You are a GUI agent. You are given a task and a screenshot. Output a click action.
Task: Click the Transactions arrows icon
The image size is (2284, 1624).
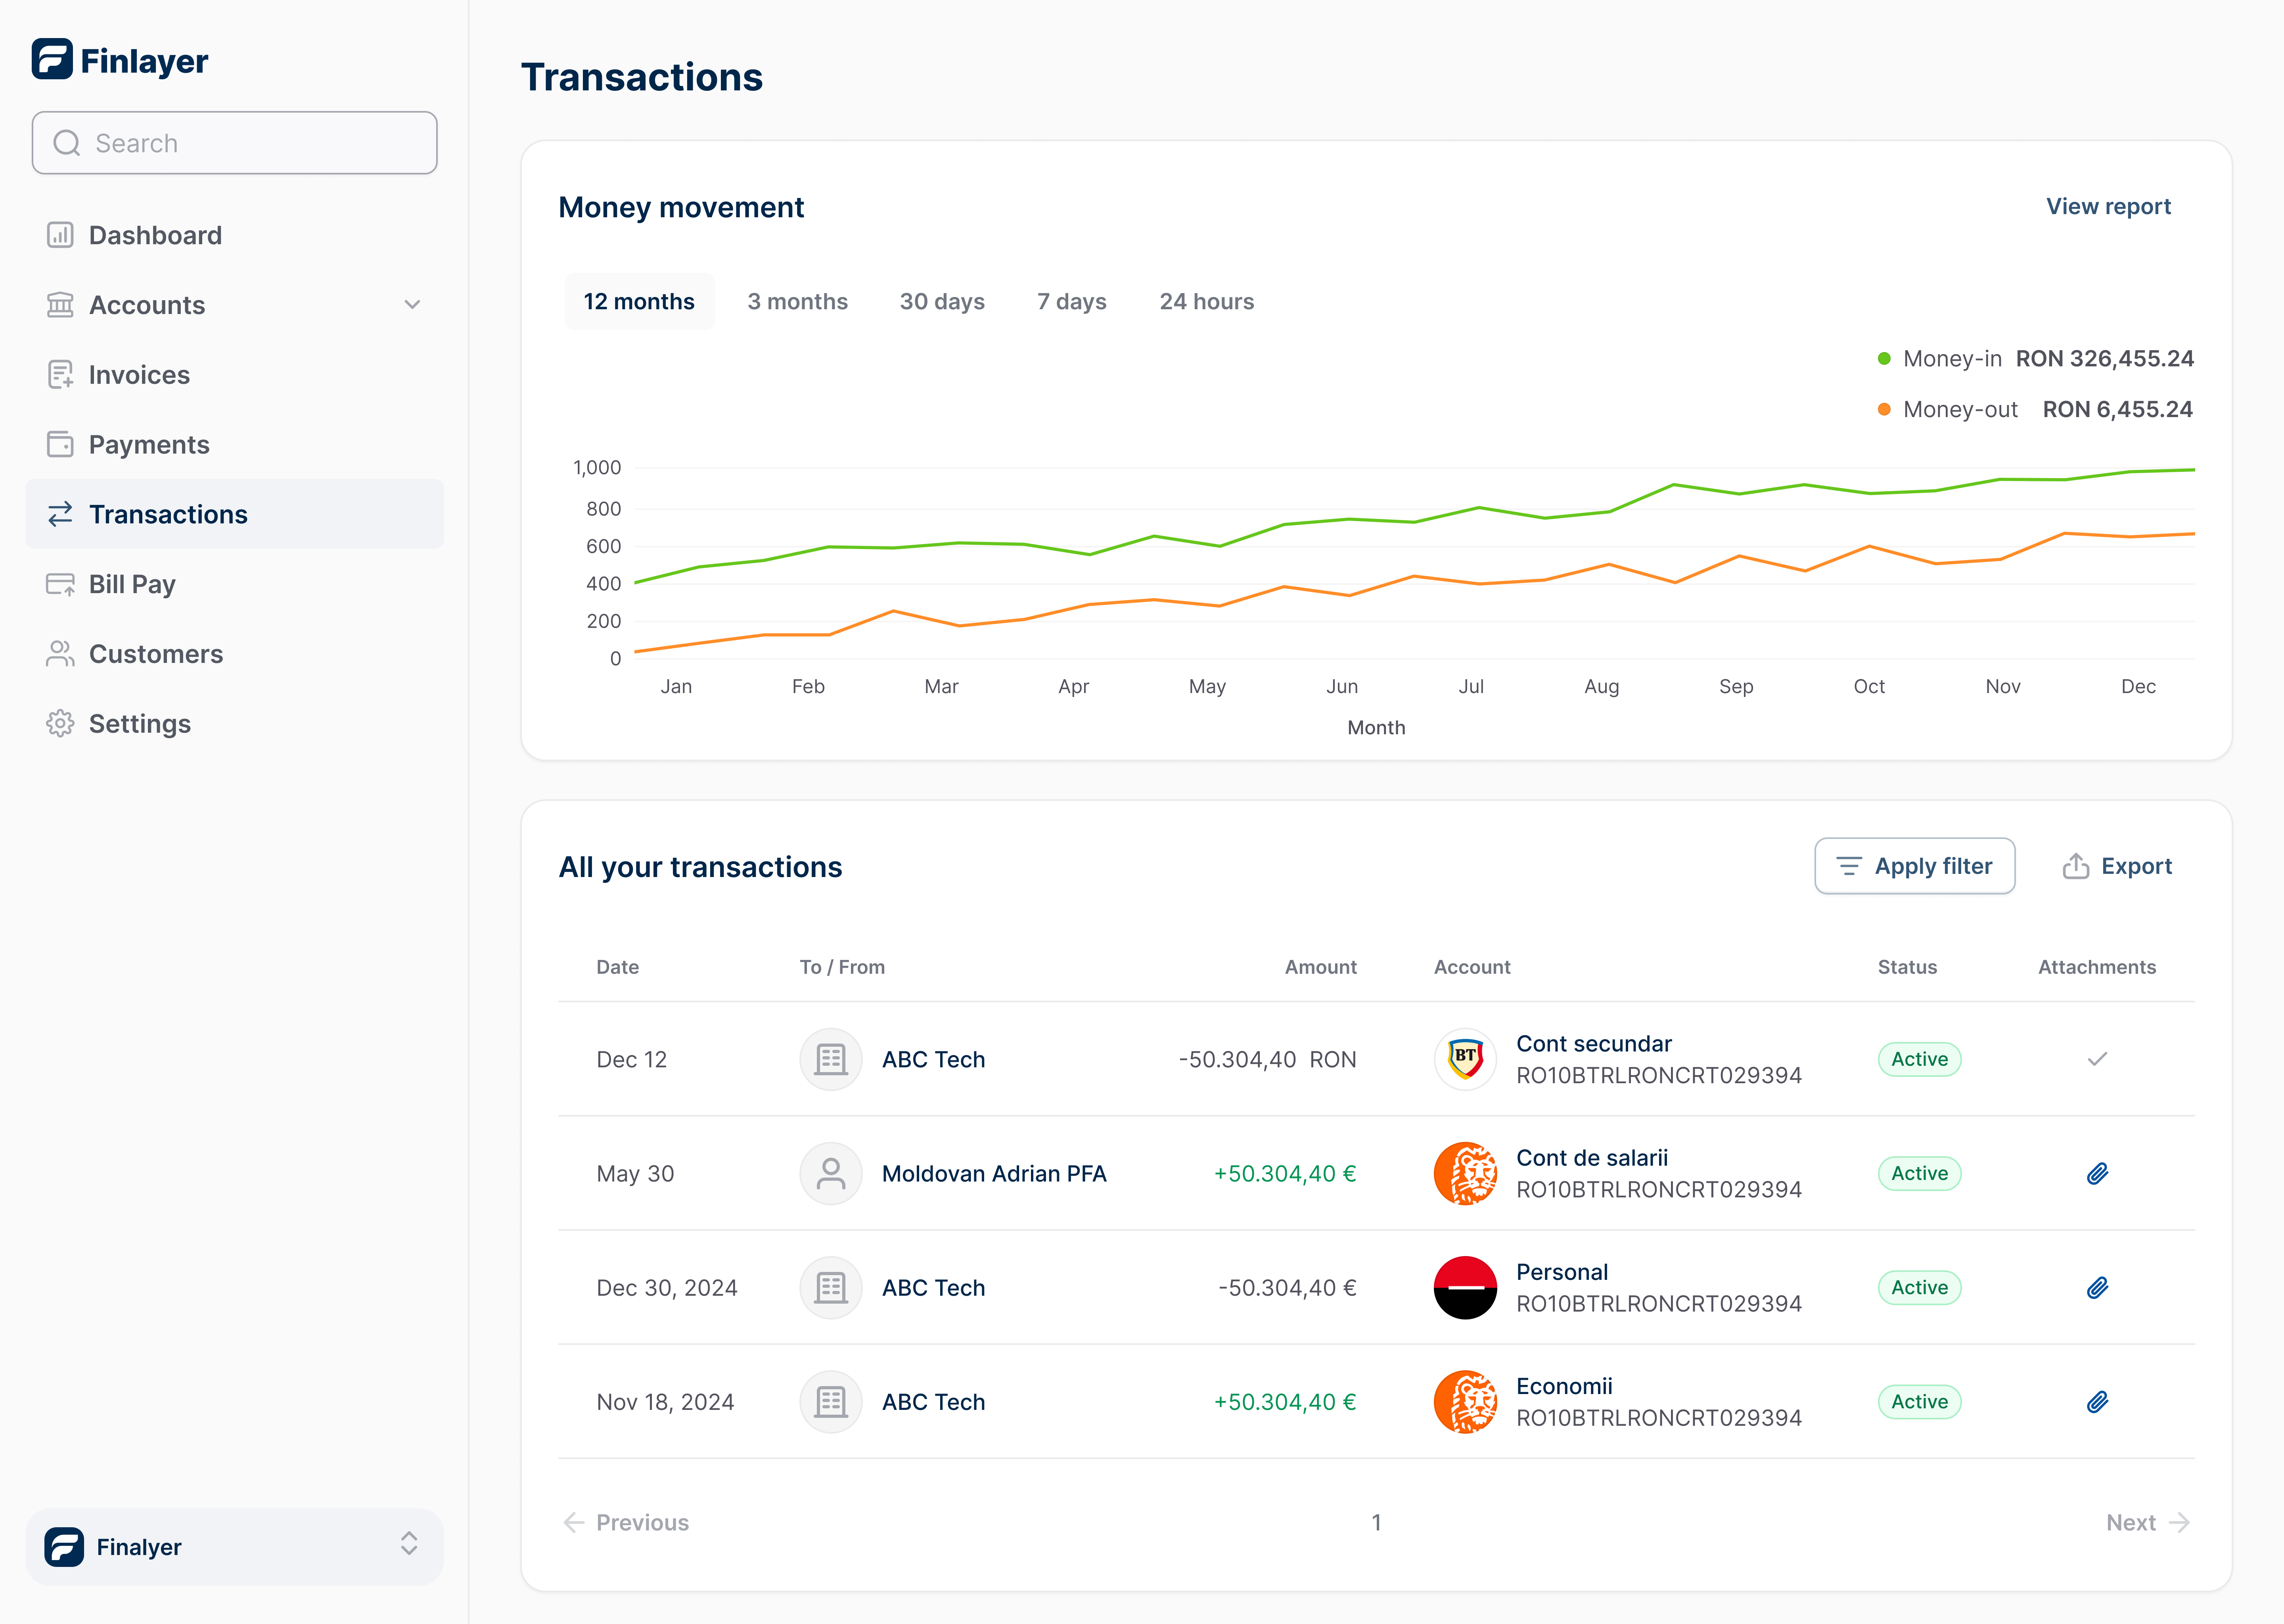point(60,513)
